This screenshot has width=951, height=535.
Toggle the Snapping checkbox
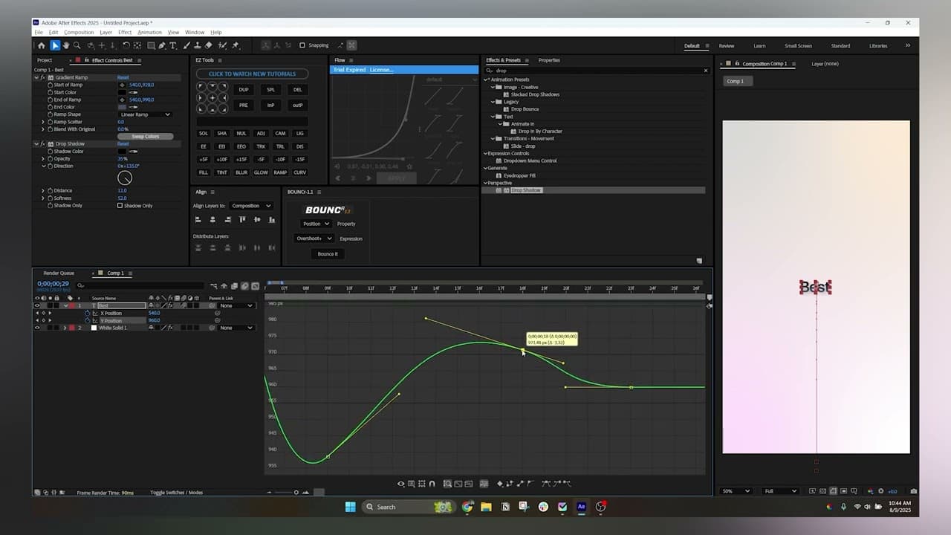click(x=302, y=45)
